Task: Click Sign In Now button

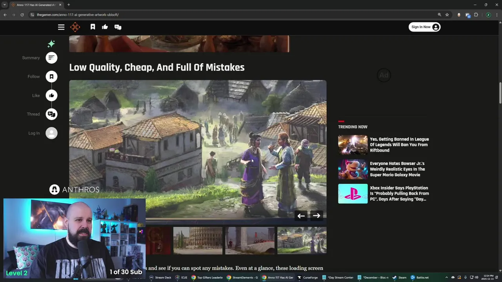Action: [424, 27]
